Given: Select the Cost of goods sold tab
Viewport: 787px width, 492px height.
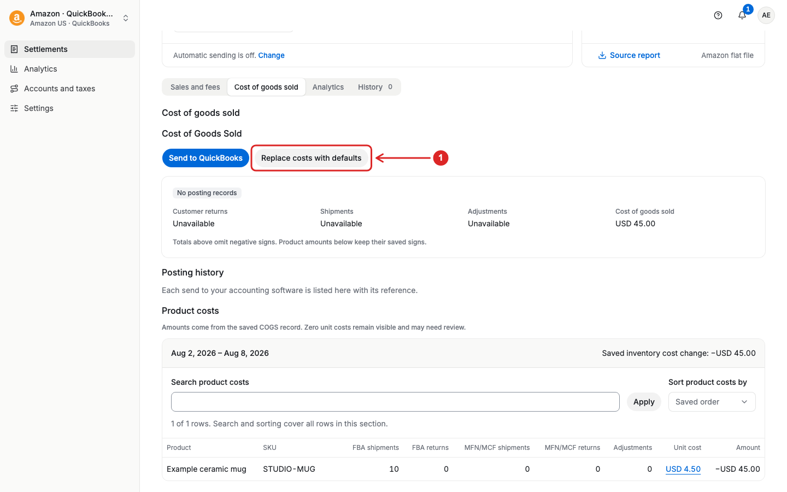Looking at the screenshot, I should 266,87.
